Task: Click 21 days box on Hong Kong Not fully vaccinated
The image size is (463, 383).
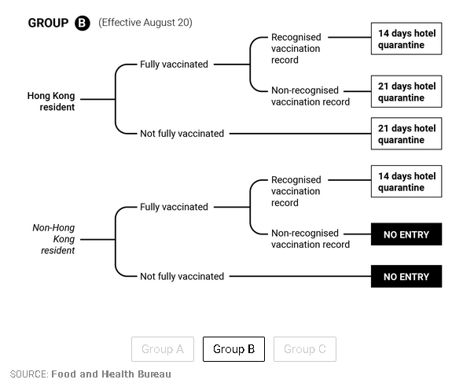Action: pos(406,134)
